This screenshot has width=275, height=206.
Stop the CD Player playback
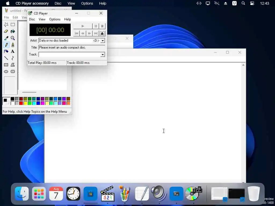pyautogui.click(x=102, y=26)
